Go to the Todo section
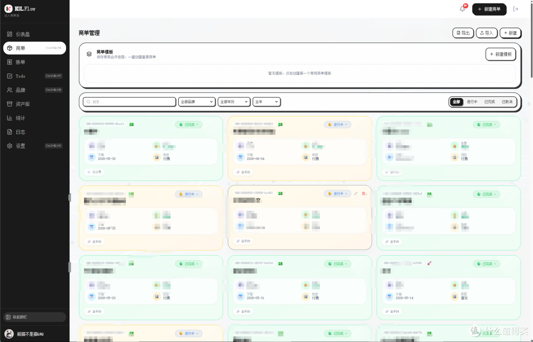The image size is (533, 342). (x=35, y=76)
